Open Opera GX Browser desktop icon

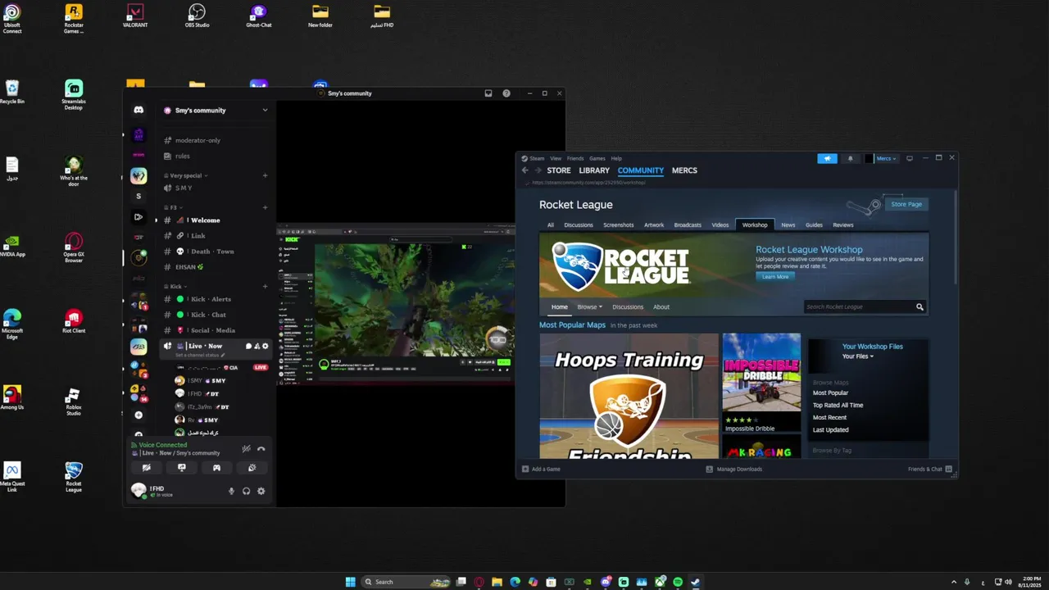pos(74,247)
